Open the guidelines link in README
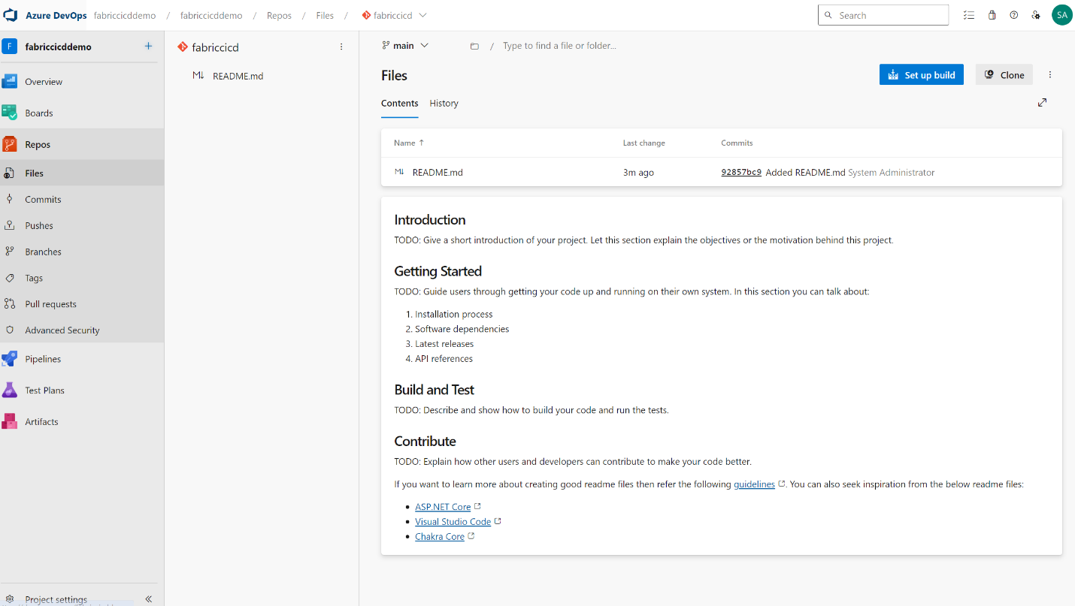1075x606 pixels. coord(754,484)
